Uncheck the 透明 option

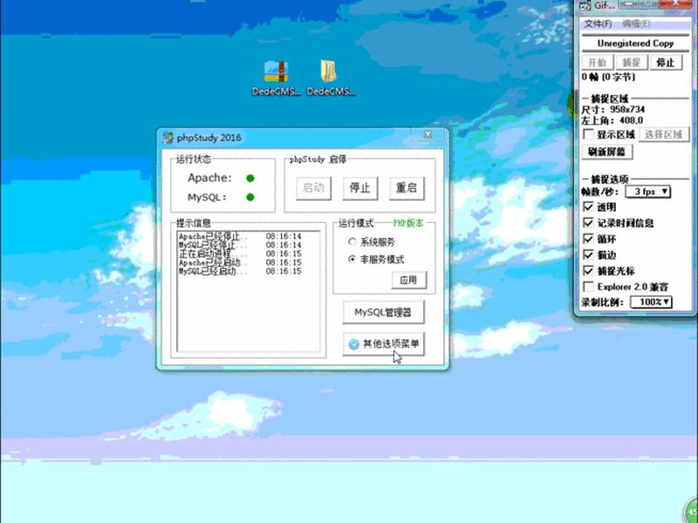(x=588, y=207)
